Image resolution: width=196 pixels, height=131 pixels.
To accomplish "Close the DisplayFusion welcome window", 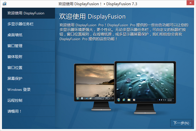I will (x=190, y=4).
